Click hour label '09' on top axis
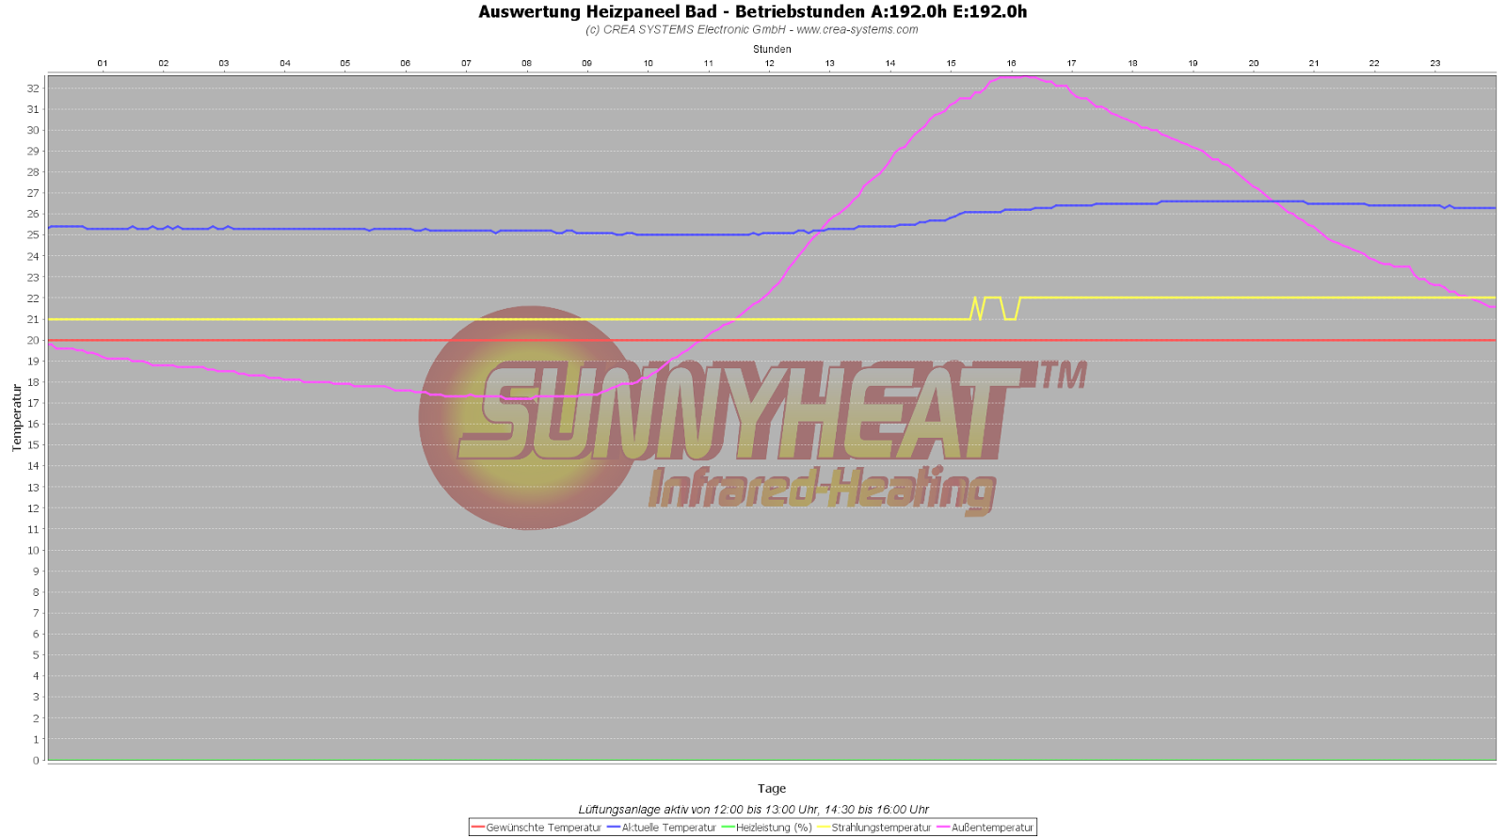 pyautogui.click(x=587, y=63)
